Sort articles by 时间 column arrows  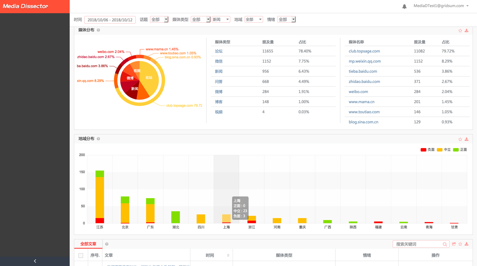[x=228, y=255]
